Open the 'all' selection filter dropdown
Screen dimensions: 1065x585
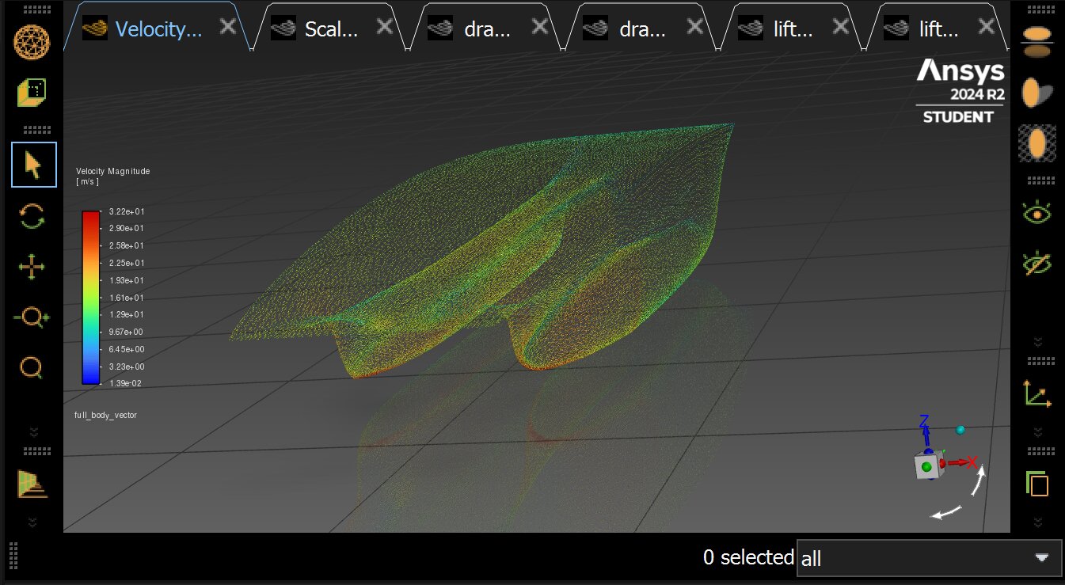point(929,559)
